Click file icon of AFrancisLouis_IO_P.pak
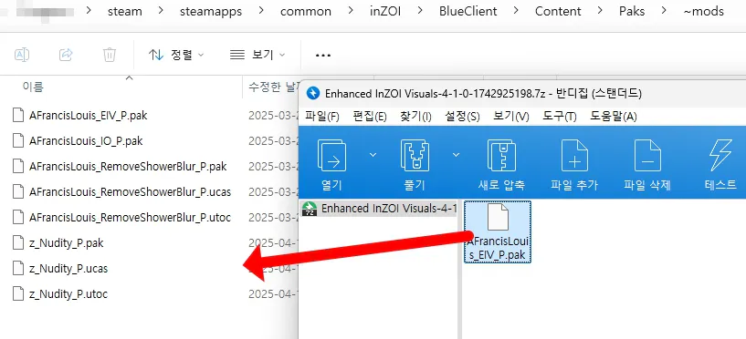Viewport: 746px width, 339px height. 18,140
